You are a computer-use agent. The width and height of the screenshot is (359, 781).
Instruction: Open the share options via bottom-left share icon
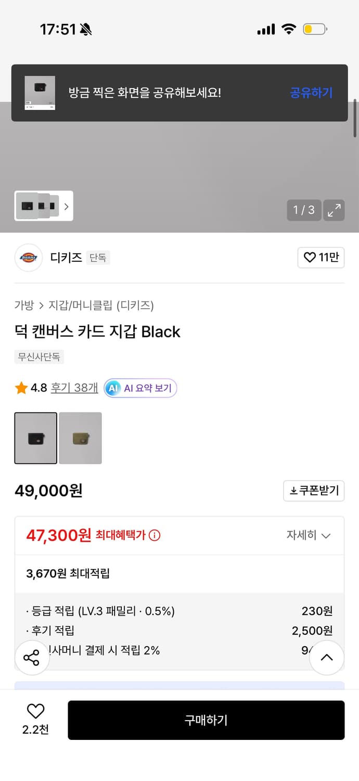point(32,657)
